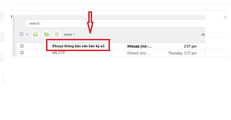The width and height of the screenshot is (231, 120).
Task: Click the green trash delete icon
Action: [x=57, y=35]
